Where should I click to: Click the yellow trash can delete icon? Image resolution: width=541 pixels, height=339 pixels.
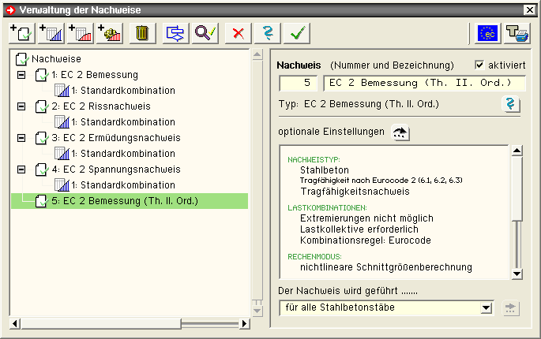coord(142,33)
